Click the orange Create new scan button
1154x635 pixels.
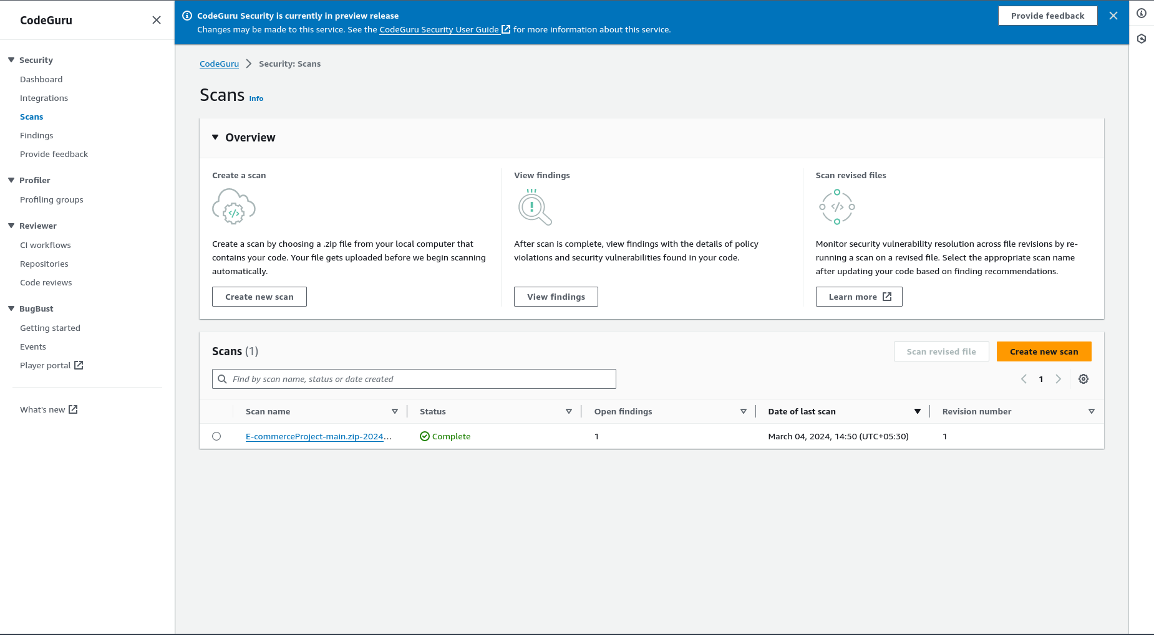click(1044, 351)
